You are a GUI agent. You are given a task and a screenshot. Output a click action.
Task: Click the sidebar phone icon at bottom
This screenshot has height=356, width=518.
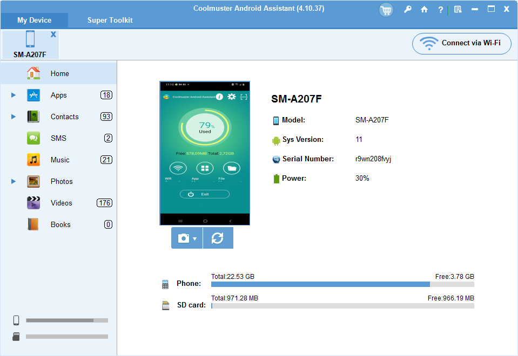pyautogui.click(x=16, y=320)
